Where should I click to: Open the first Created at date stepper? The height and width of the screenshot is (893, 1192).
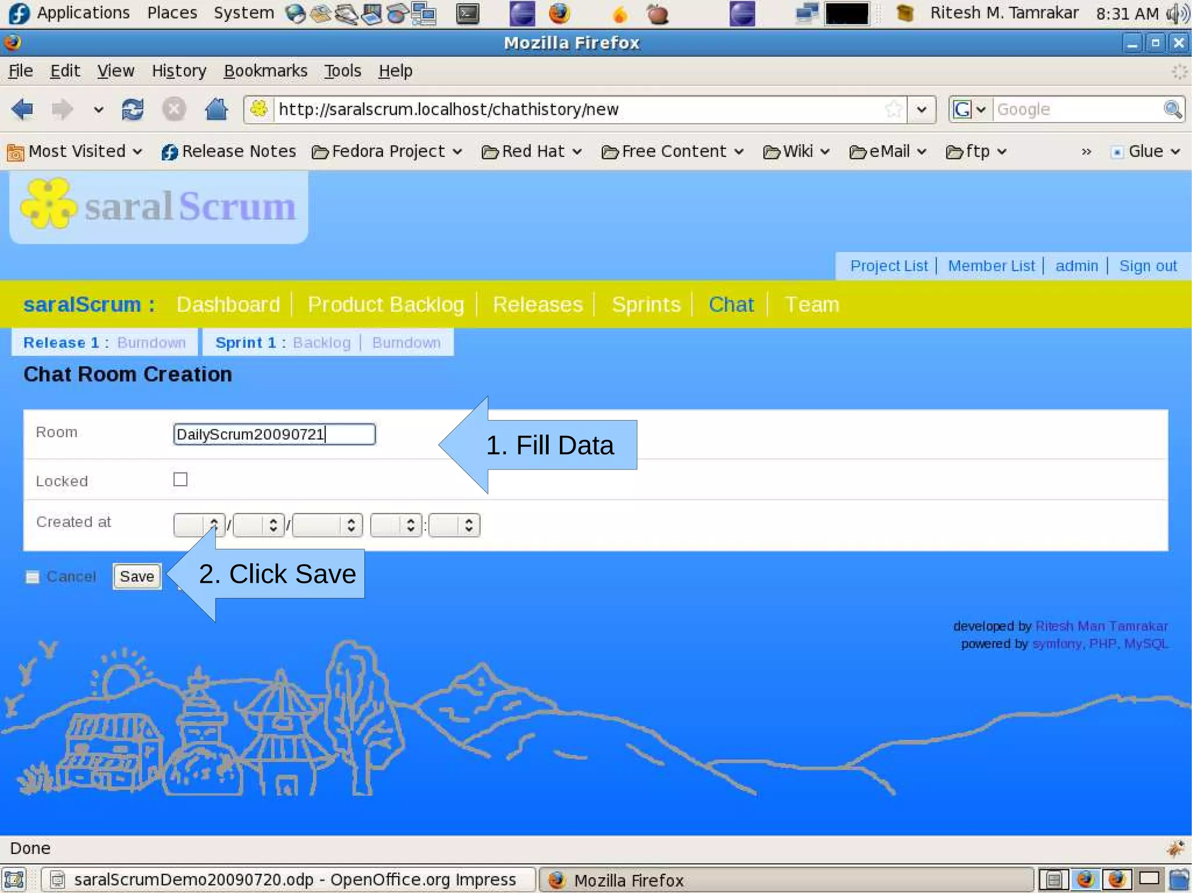(x=199, y=525)
